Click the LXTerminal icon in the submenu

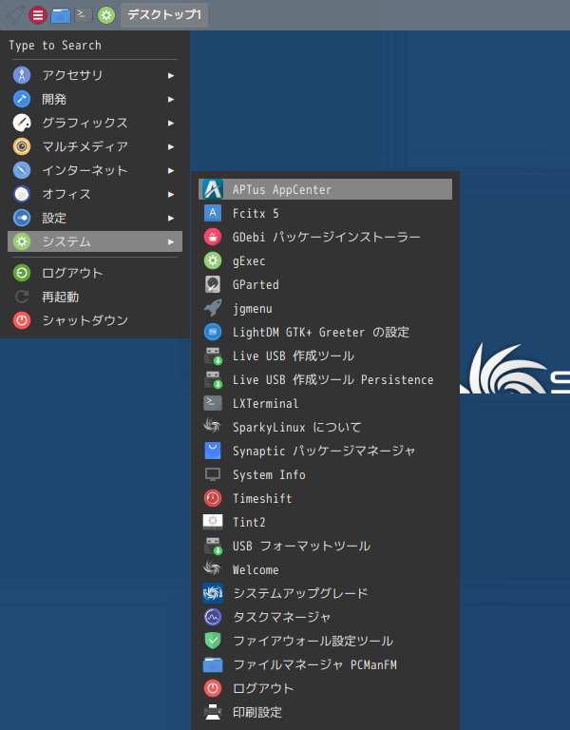click(x=213, y=403)
